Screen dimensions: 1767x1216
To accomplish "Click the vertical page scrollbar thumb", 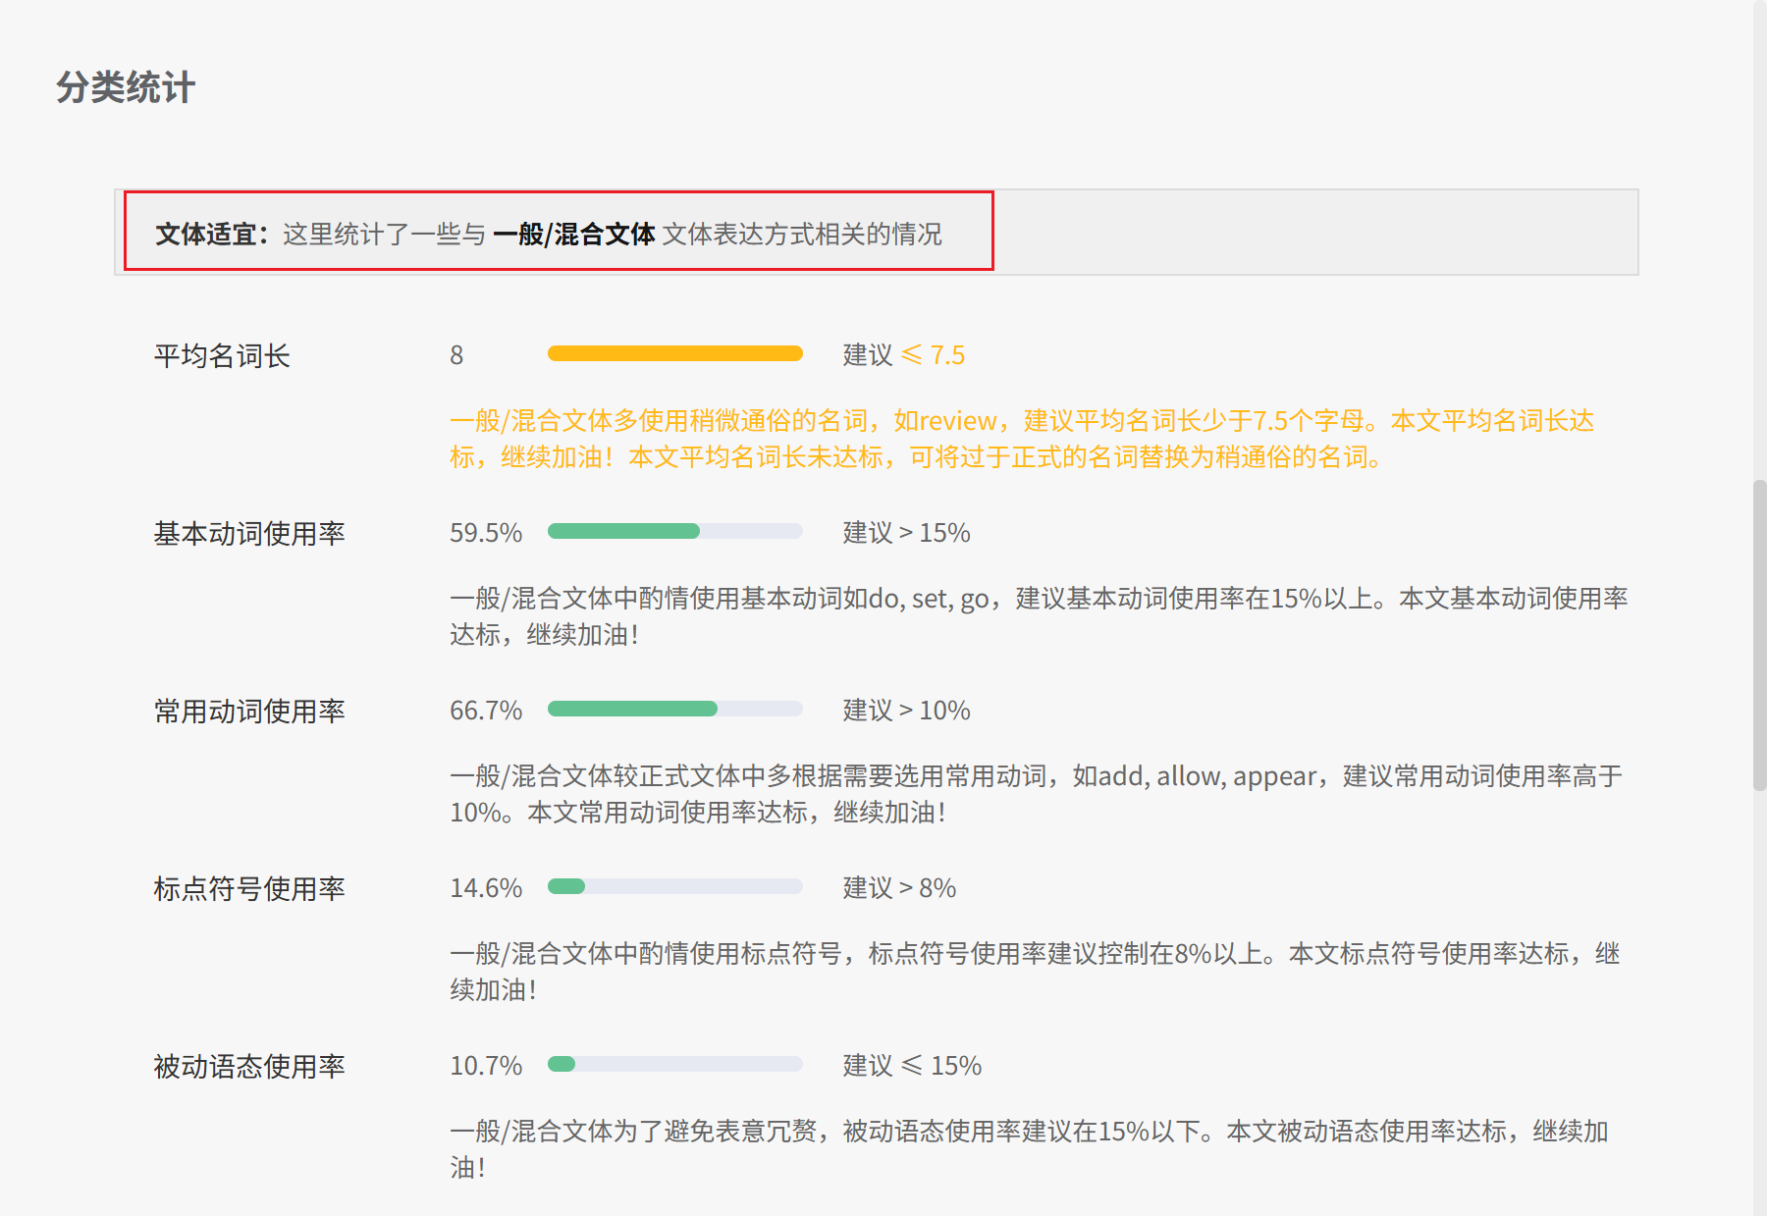I will (x=1759, y=635).
